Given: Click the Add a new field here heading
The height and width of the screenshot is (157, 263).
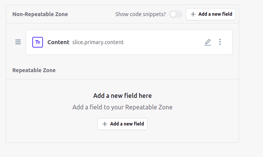Looking at the screenshot, I should (x=122, y=96).
